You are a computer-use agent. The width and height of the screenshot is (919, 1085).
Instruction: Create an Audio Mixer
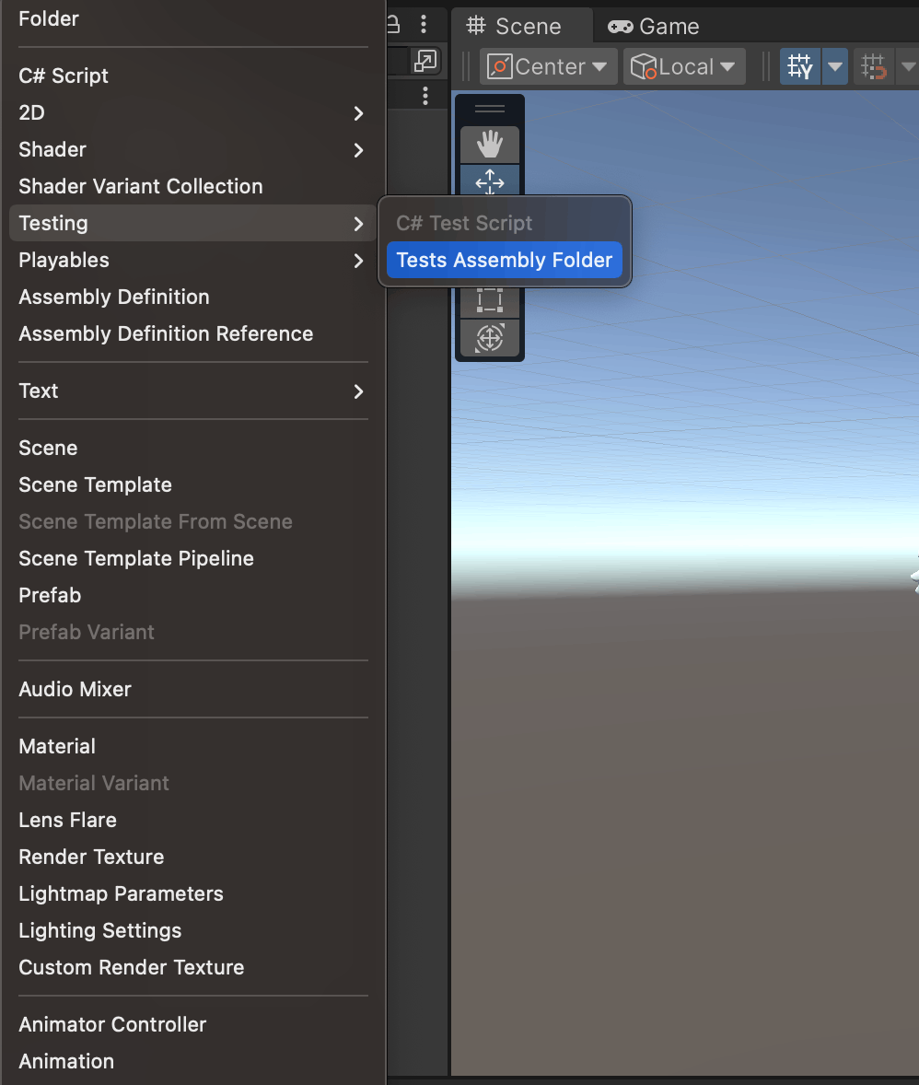coord(193,689)
